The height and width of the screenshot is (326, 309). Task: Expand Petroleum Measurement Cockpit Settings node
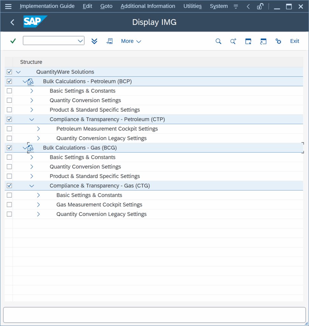click(x=38, y=129)
